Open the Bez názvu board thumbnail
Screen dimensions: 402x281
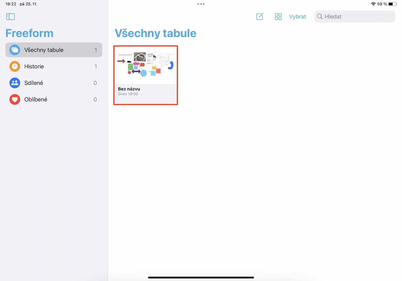tap(146, 65)
